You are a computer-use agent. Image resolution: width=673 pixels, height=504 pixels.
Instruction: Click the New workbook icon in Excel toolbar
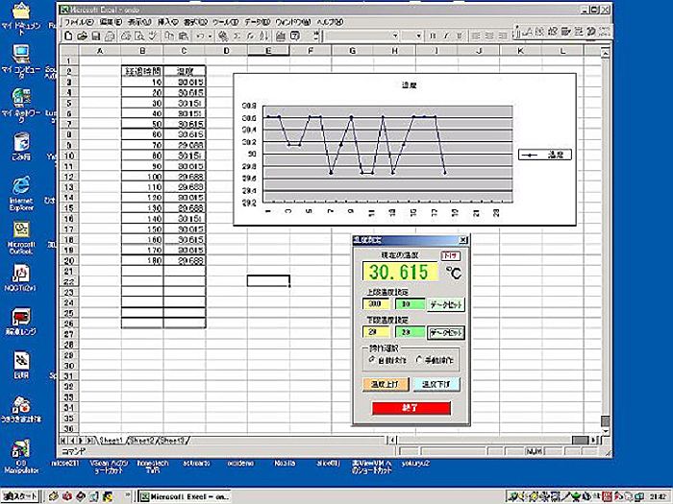pos(69,36)
